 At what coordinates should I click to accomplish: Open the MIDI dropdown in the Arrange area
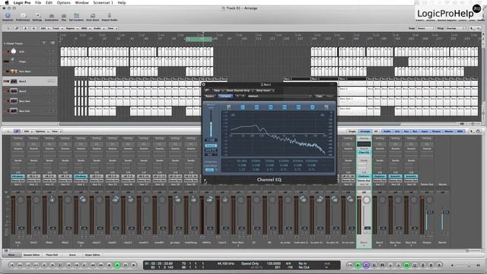tap(85, 28)
